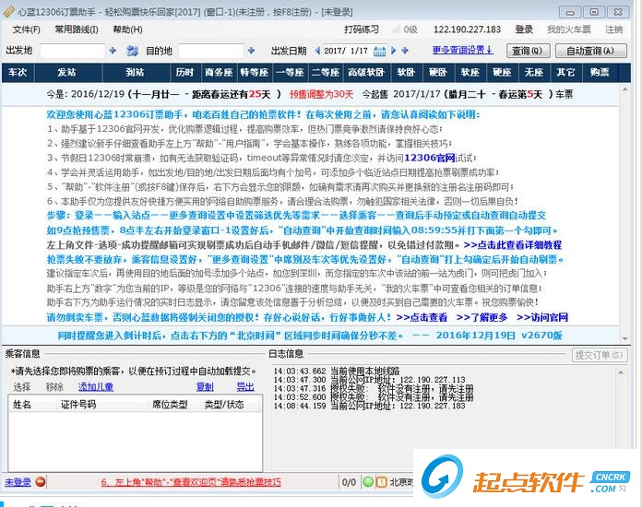The image size is (642, 507).
Task: Click the 0/0 counter in the status bar
Action: [x=349, y=483]
